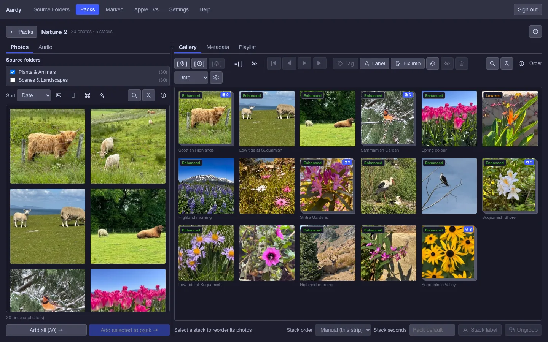This screenshot has height=342, width=548.
Task: Select the Snoqualmie Valley yellow flowers thumbnail
Action: click(x=449, y=253)
